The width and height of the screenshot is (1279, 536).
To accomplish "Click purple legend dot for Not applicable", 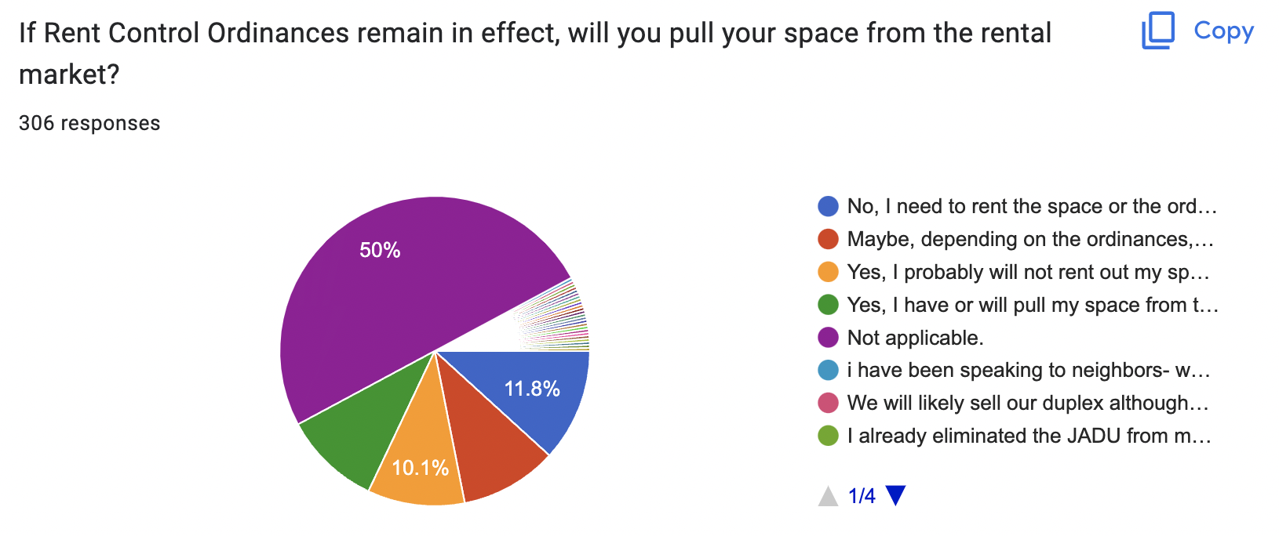I will [828, 338].
